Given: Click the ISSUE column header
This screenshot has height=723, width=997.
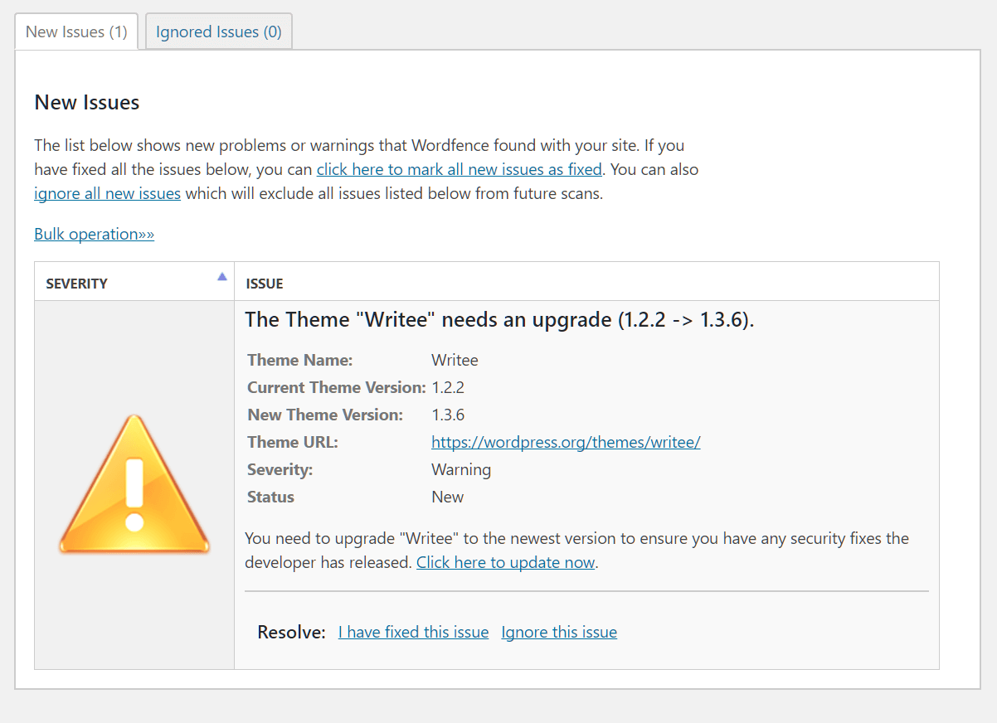Looking at the screenshot, I should [x=586, y=283].
